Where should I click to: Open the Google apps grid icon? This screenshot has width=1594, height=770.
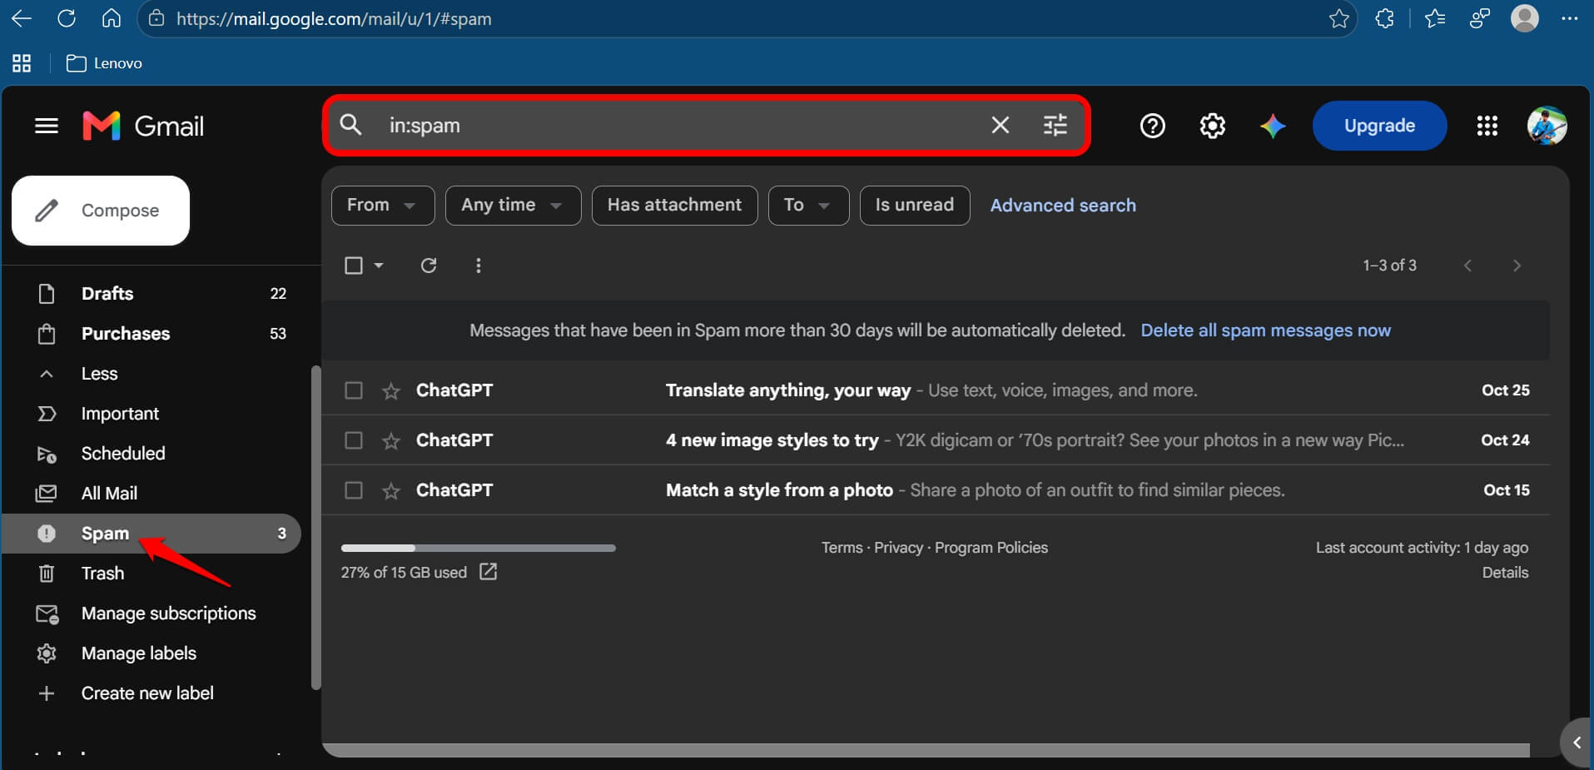coord(1487,126)
